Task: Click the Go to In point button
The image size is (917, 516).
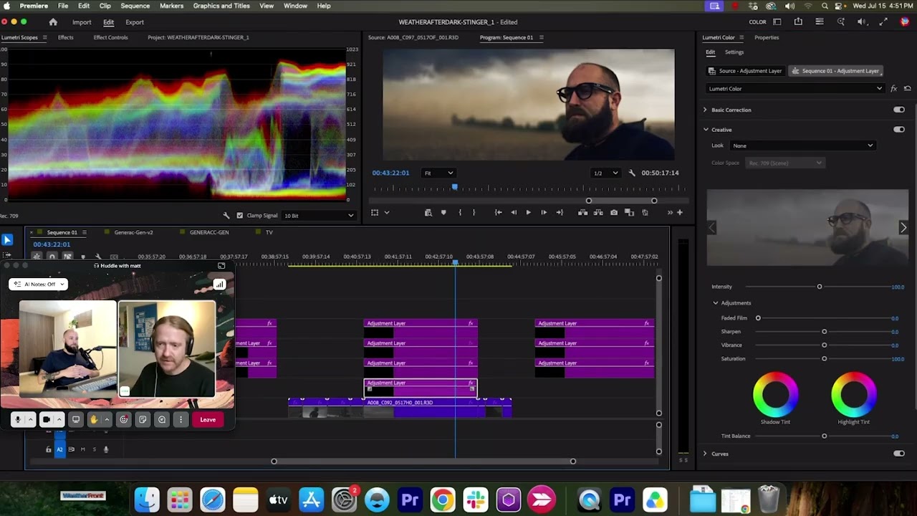Action: pos(499,212)
